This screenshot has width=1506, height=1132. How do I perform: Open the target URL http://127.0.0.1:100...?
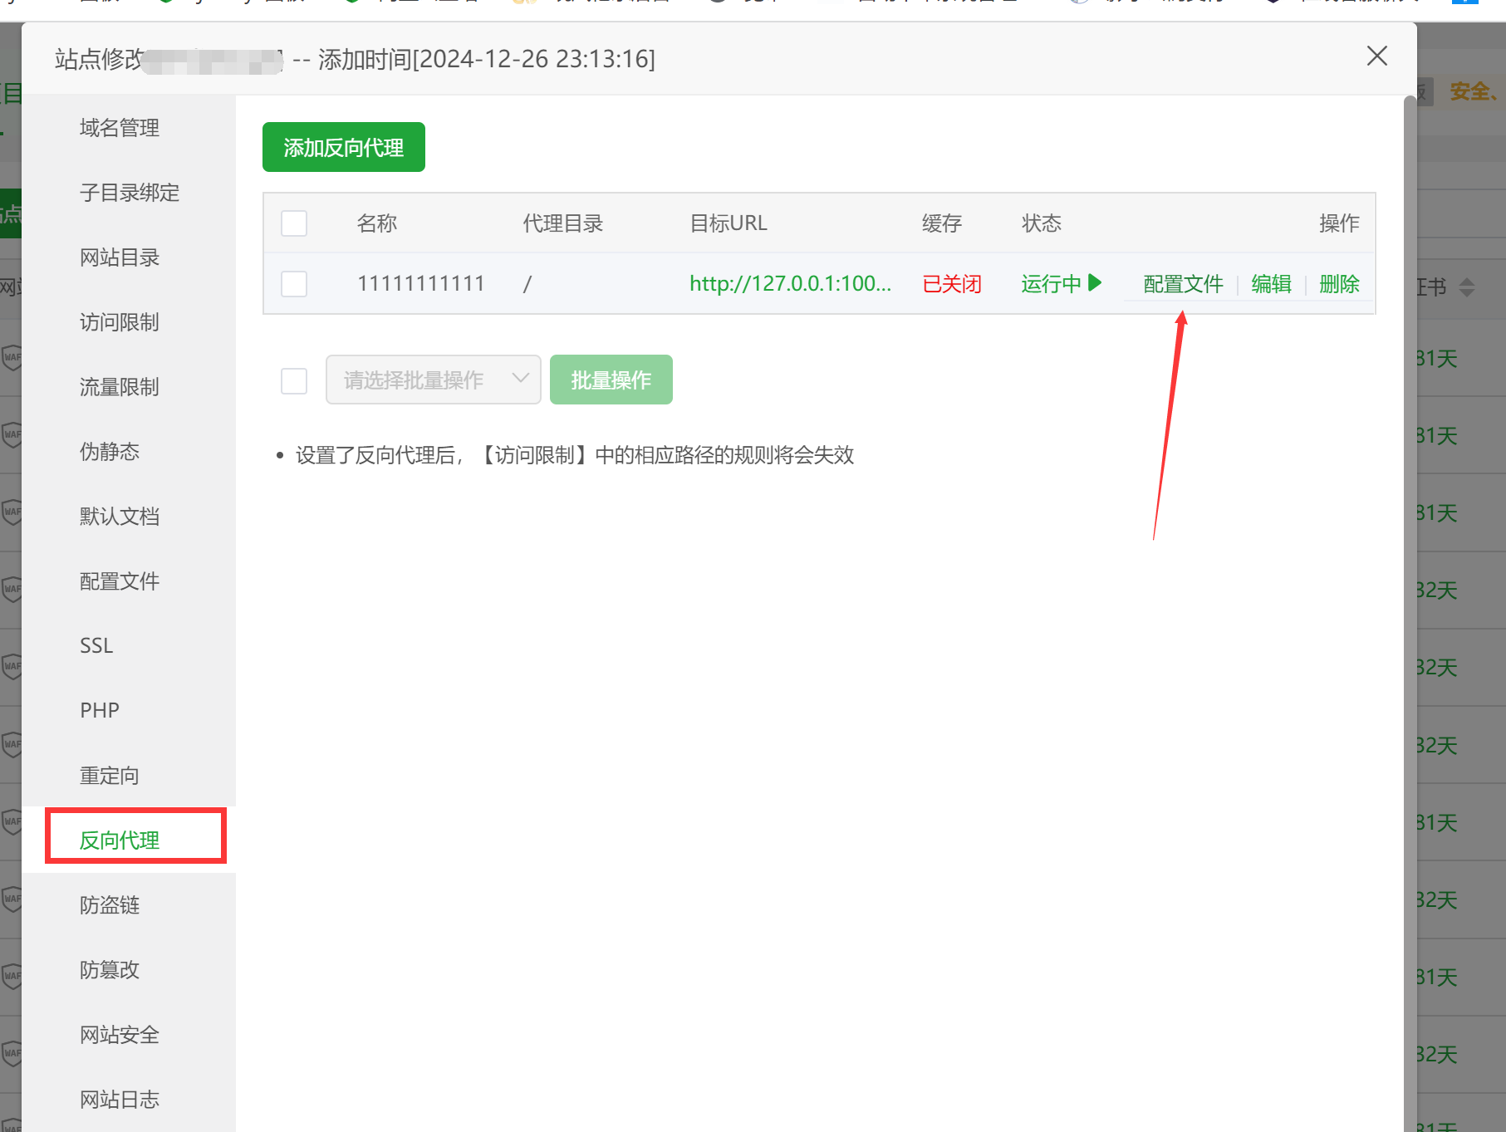point(789,283)
